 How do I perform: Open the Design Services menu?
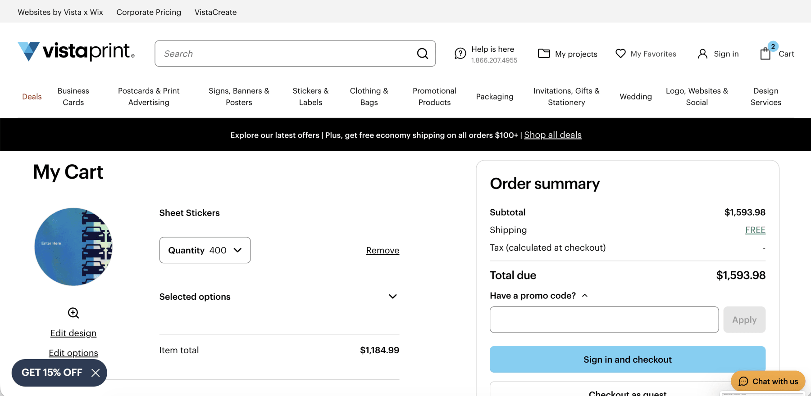[766, 97]
